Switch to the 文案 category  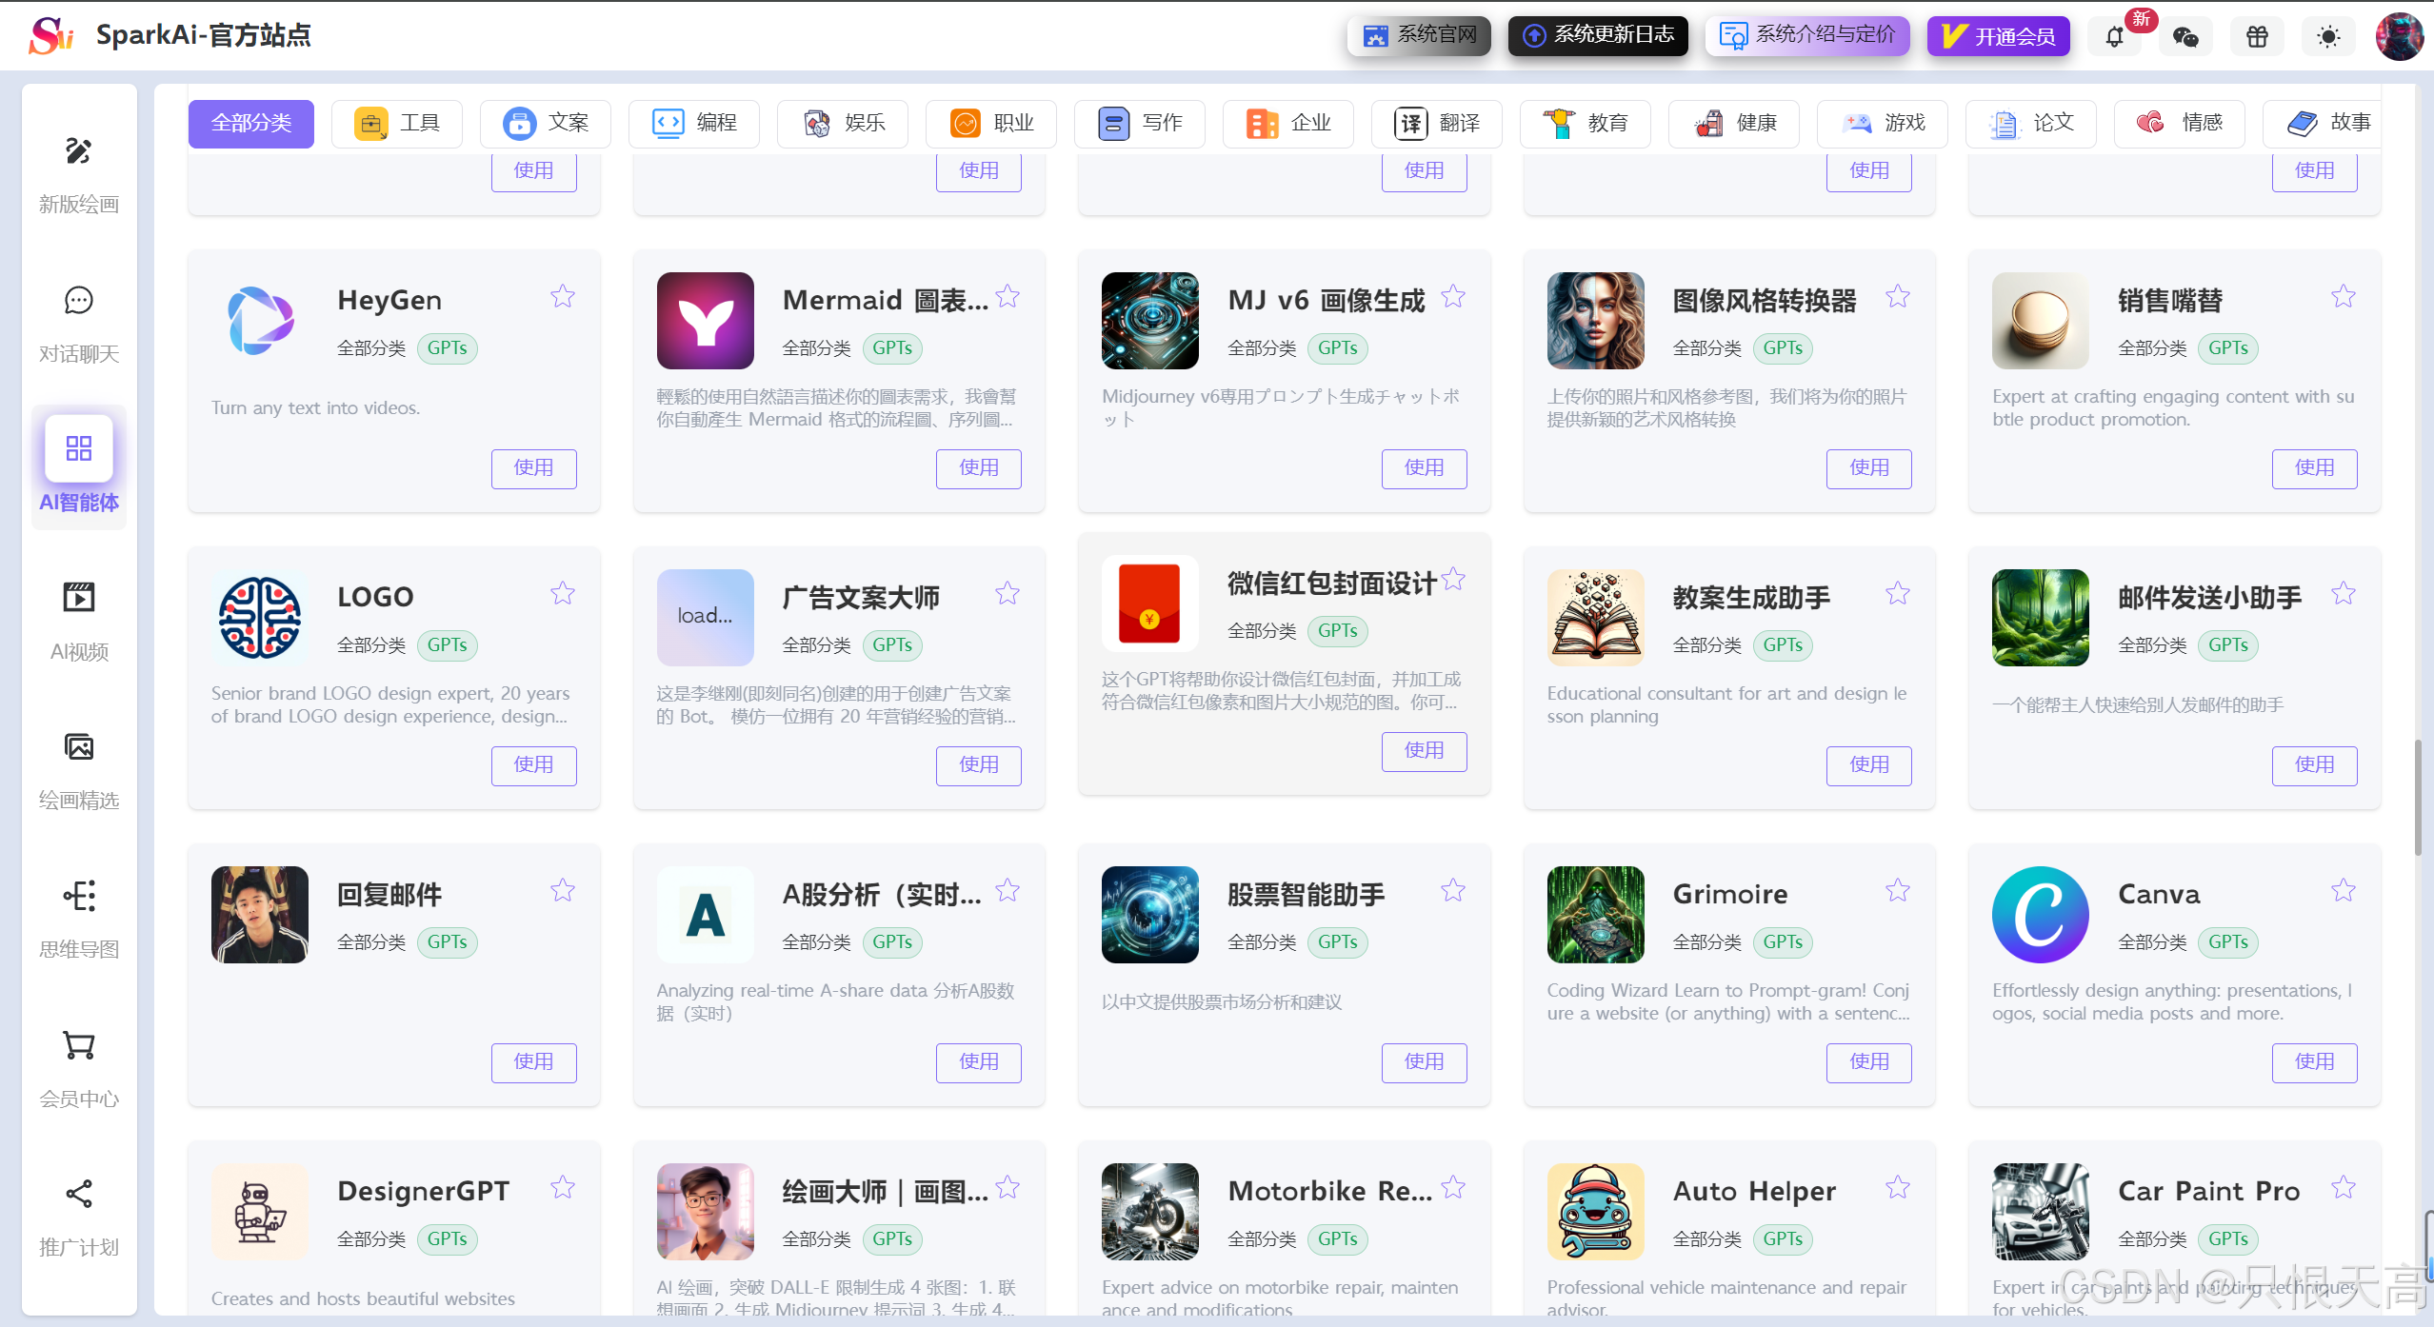point(546,124)
